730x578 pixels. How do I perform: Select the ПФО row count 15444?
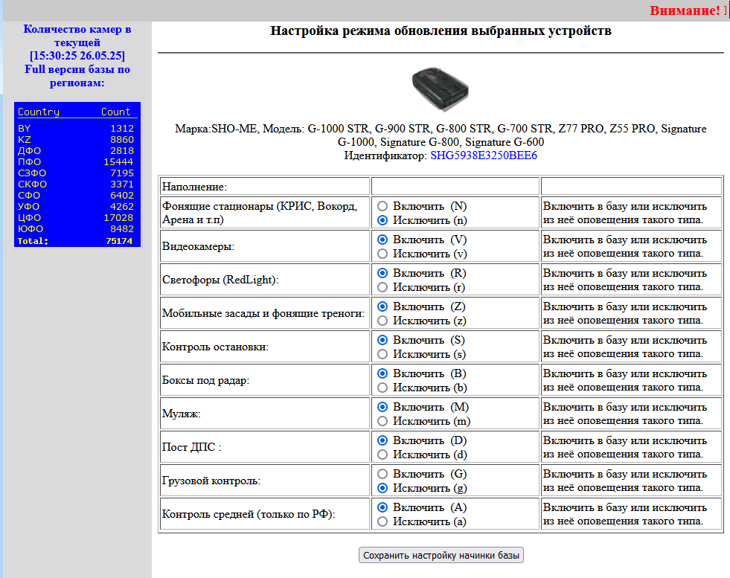pyautogui.click(x=119, y=162)
